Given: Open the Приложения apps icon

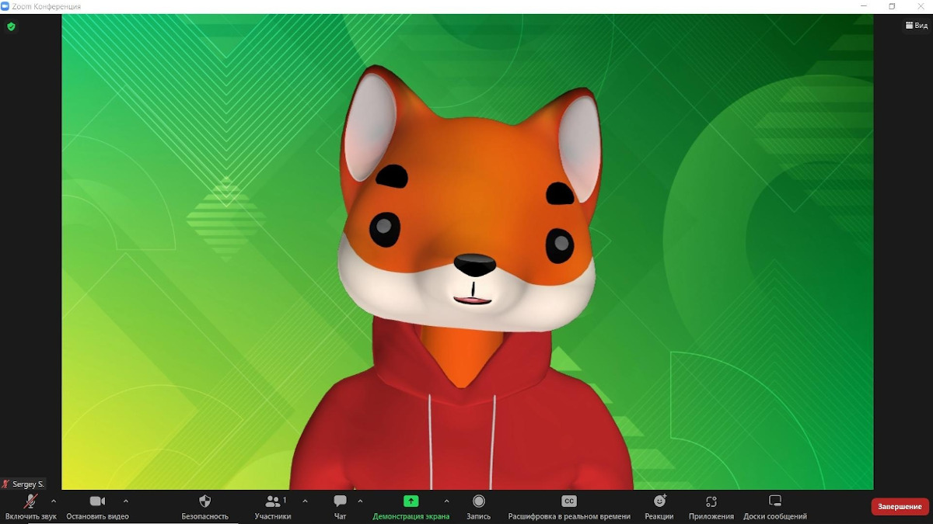Looking at the screenshot, I should tap(711, 505).
